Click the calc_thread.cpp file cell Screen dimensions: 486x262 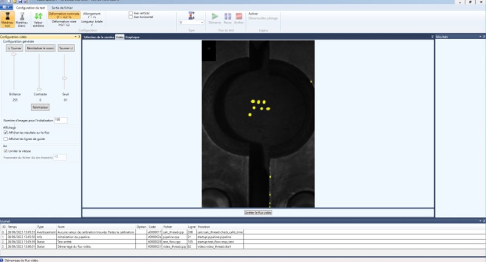175,232
